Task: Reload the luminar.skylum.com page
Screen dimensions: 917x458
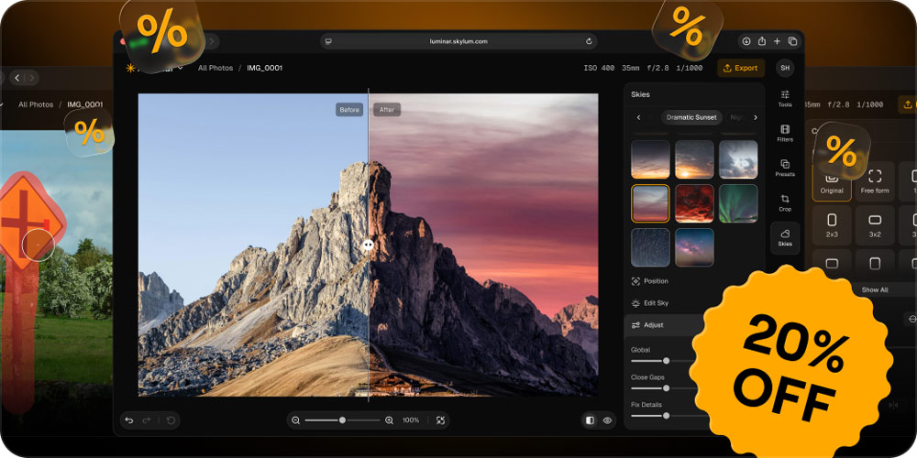Action: point(589,41)
